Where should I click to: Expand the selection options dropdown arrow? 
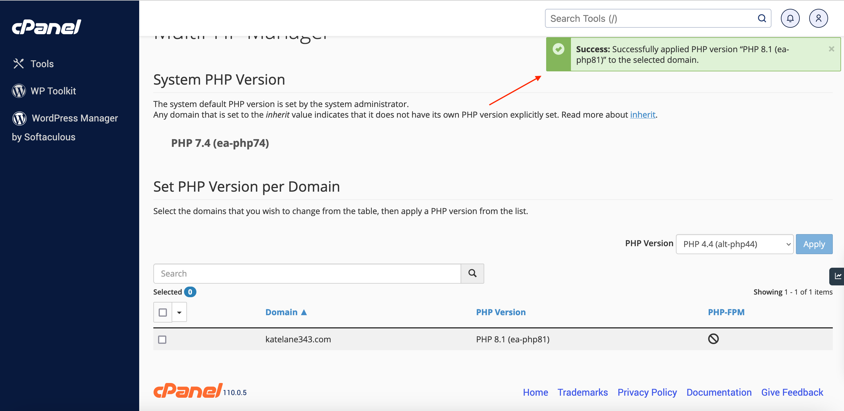[179, 312]
